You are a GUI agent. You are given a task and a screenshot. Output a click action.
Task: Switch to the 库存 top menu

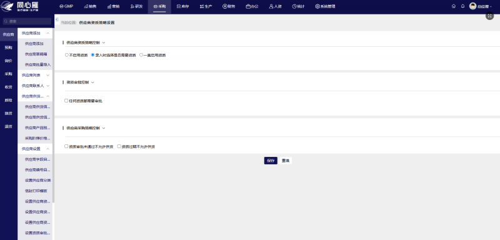pos(182,6)
